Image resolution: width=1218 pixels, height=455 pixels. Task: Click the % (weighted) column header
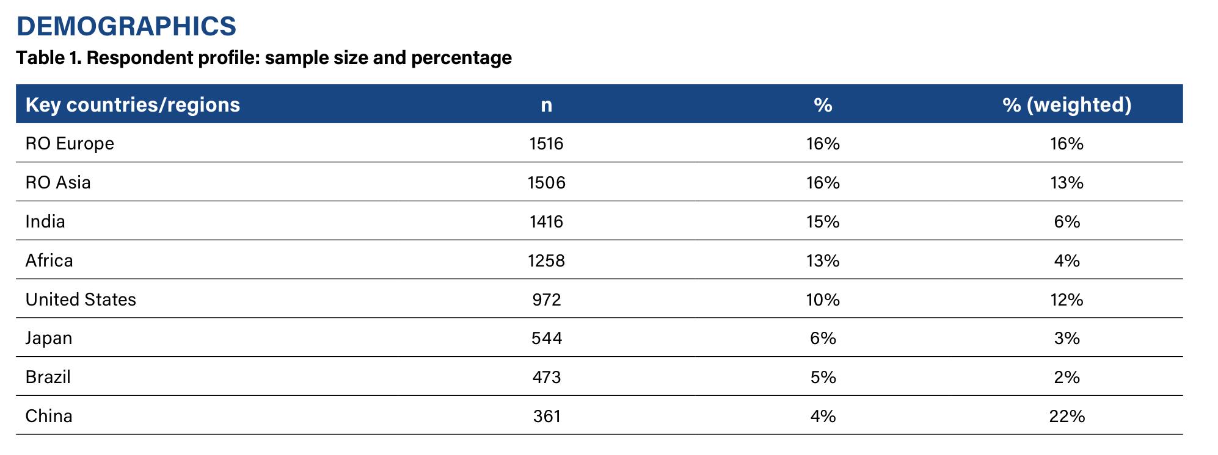(1067, 105)
